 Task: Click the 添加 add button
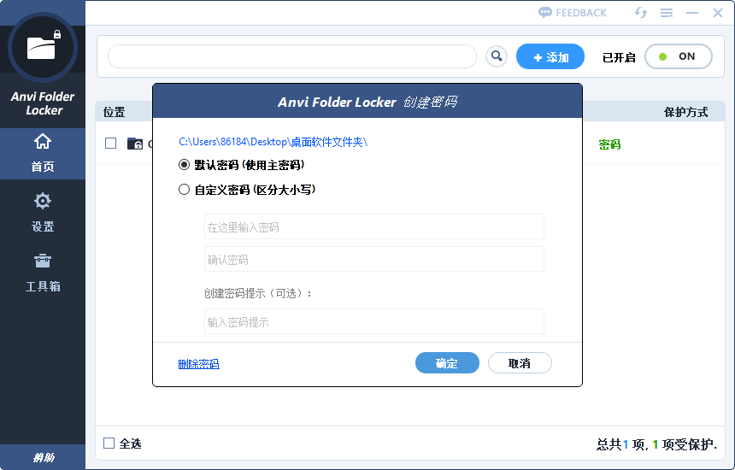coord(550,56)
